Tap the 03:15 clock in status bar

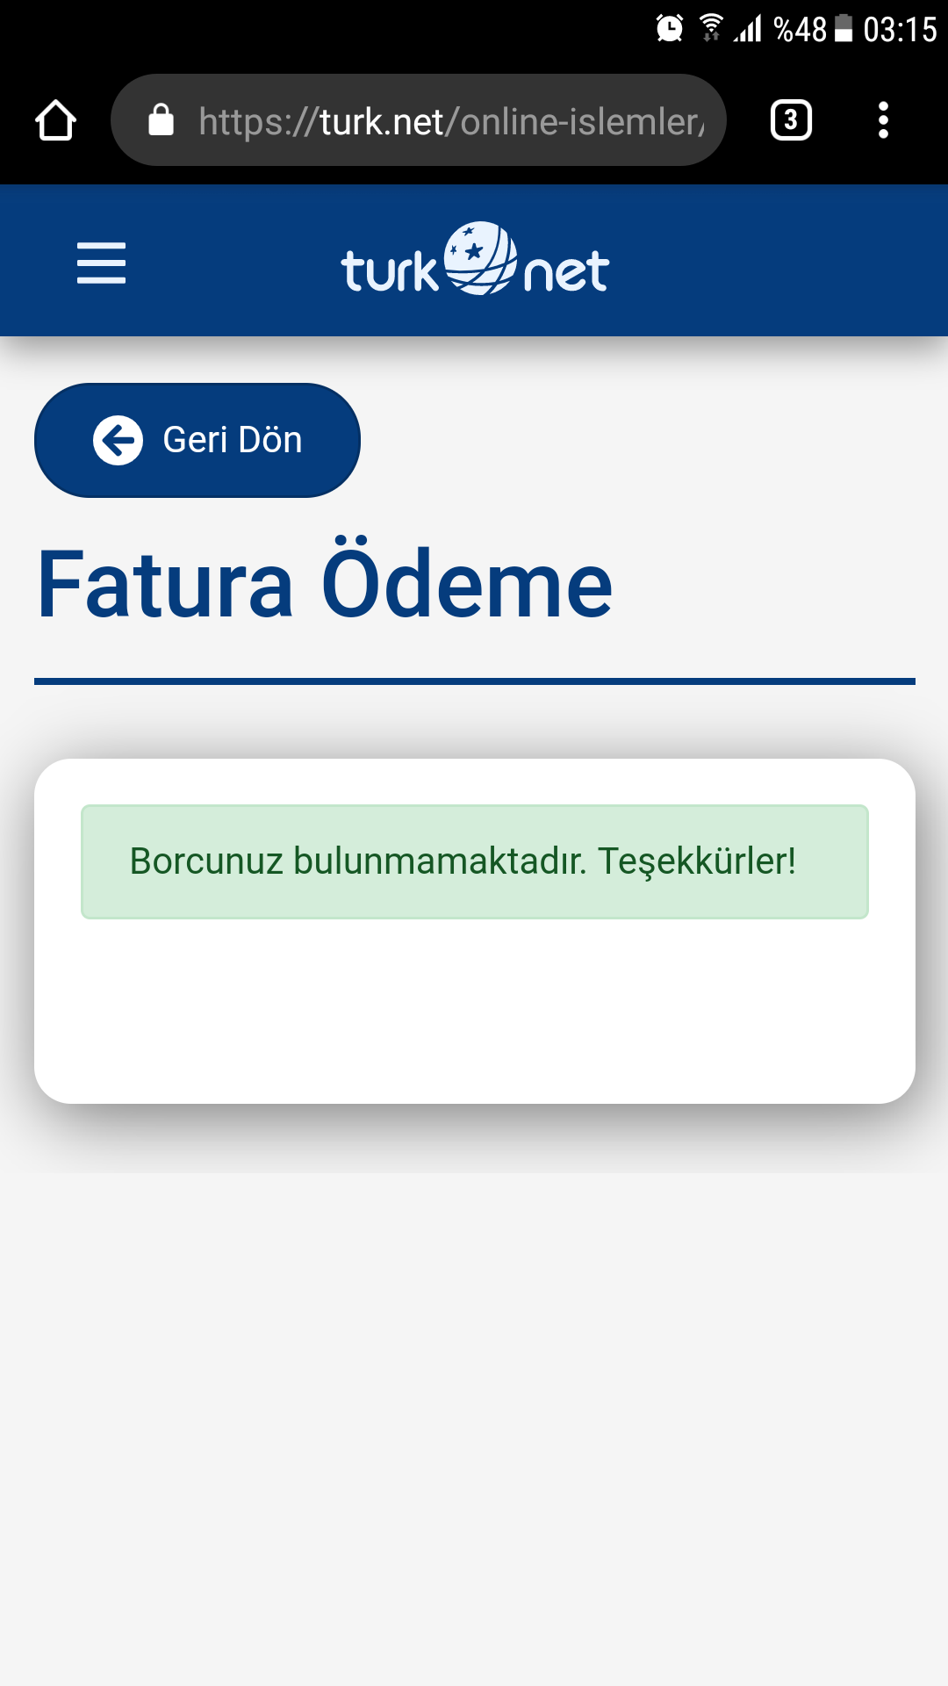pyautogui.click(x=900, y=29)
